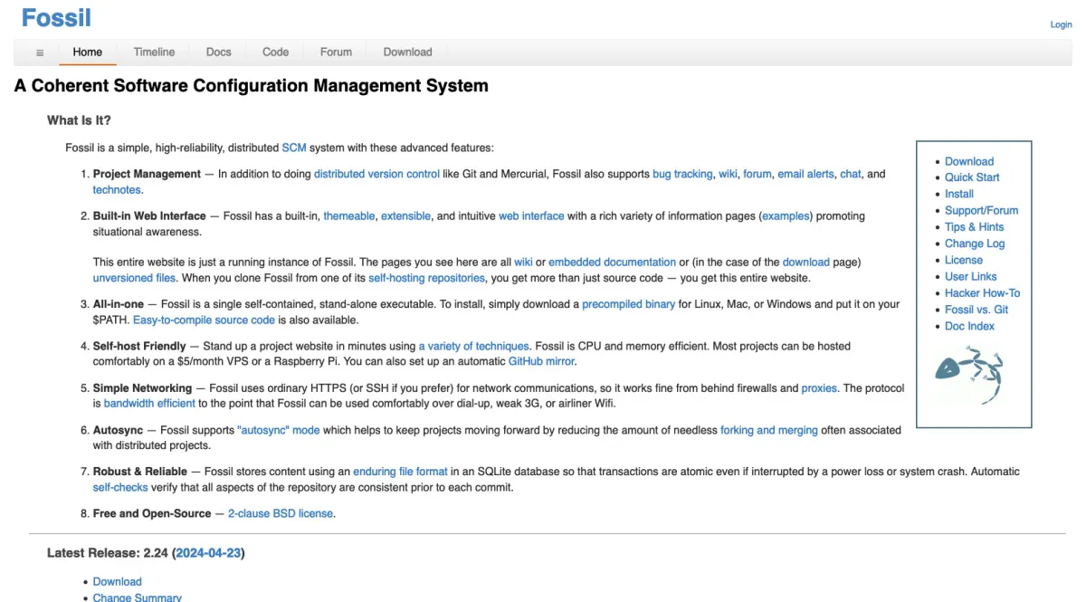Open the Download link in the sidebar box
This screenshot has height=602, width=1086.
click(x=969, y=161)
